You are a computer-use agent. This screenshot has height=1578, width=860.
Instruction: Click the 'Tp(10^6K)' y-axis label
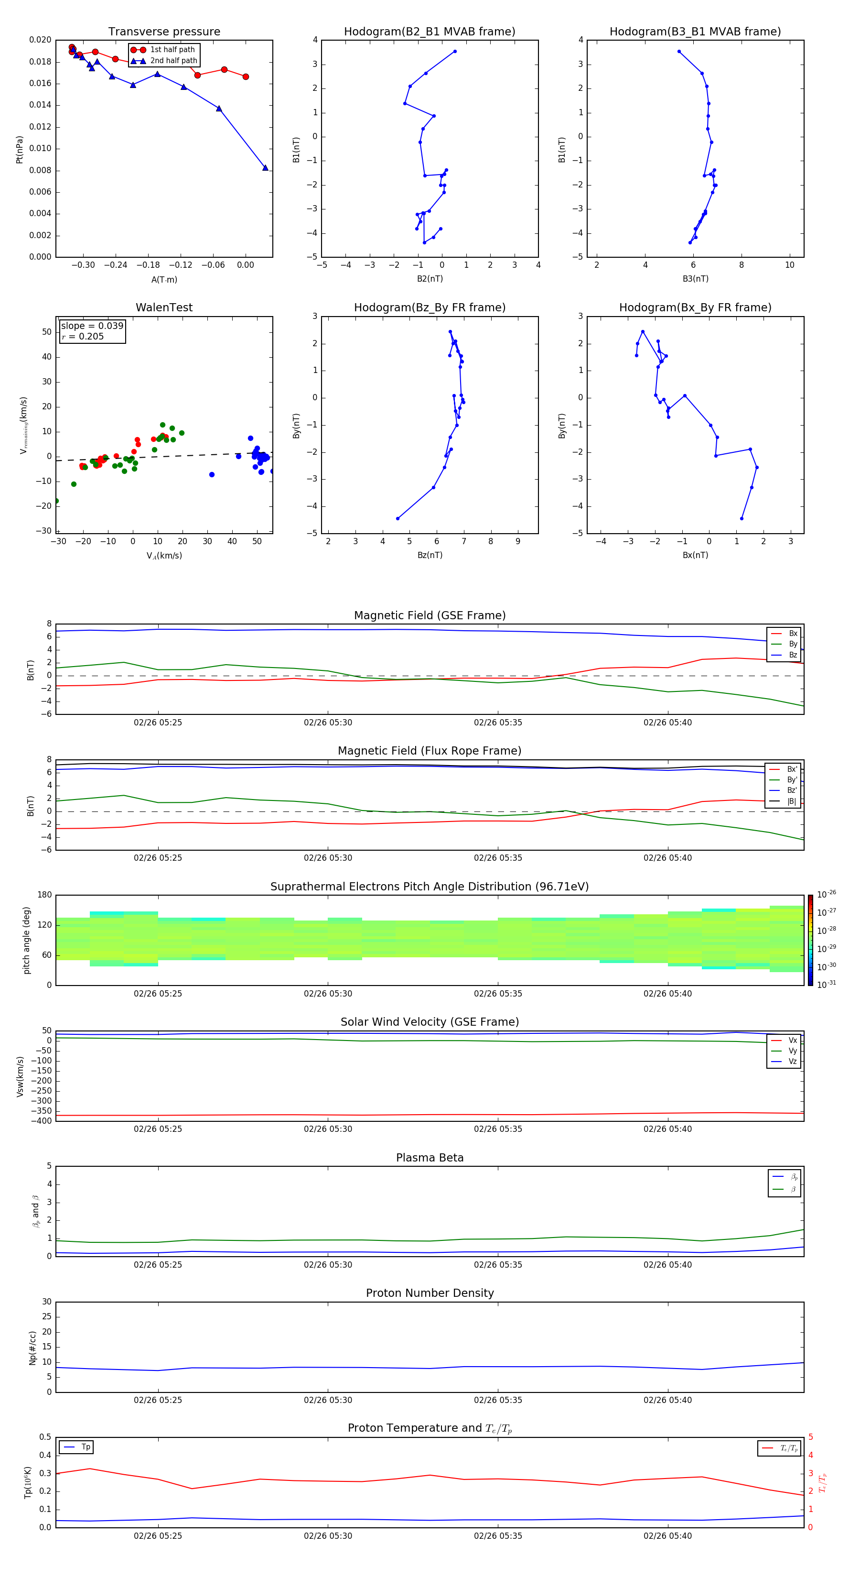point(28,1482)
